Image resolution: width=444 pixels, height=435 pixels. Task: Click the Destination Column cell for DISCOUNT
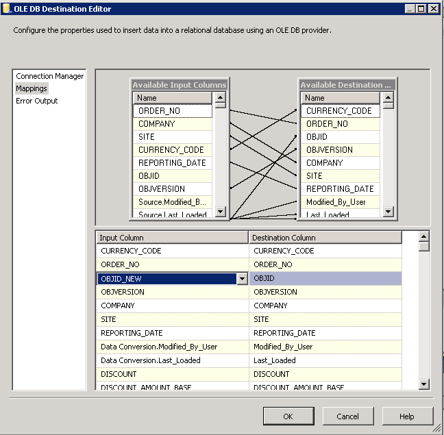tap(325, 374)
